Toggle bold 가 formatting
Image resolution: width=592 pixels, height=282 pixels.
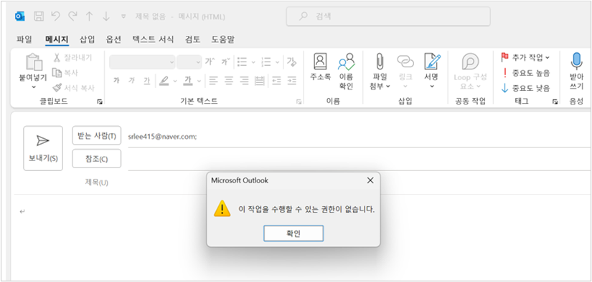point(116,80)
